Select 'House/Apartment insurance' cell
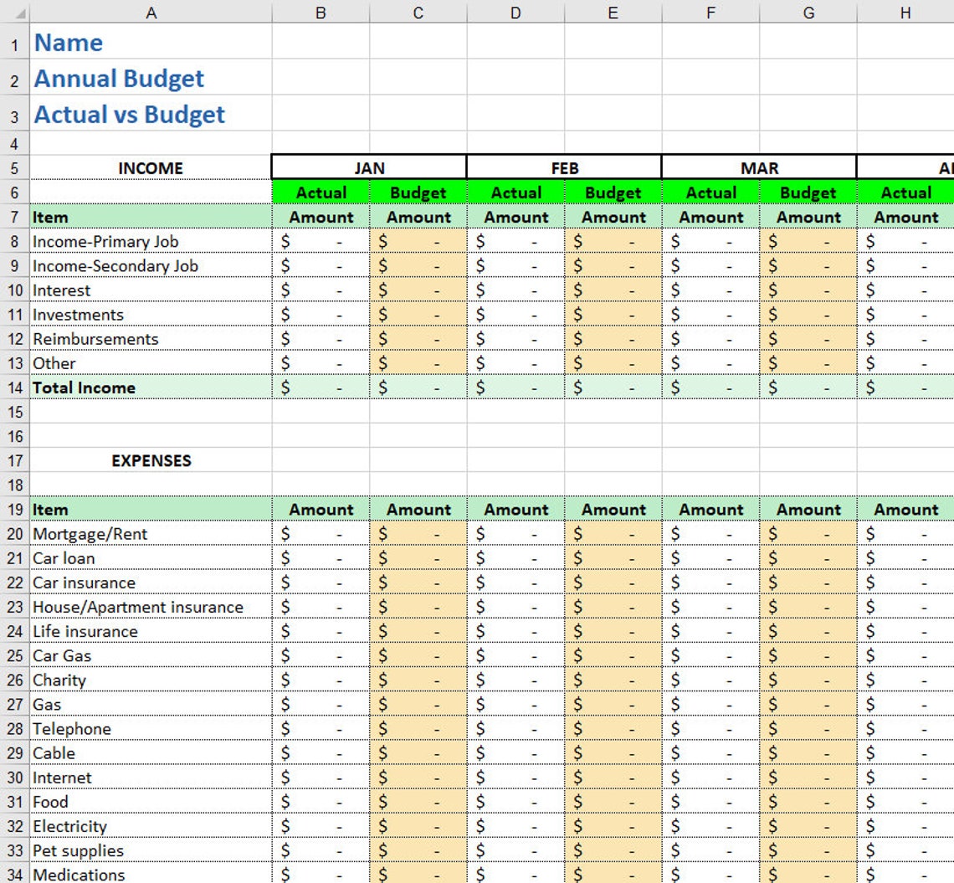The width and height of the screenshot is (954, 883). (151, 606)
